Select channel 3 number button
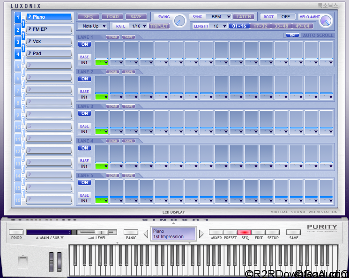349x278 pixels. [x=18, y=42]
